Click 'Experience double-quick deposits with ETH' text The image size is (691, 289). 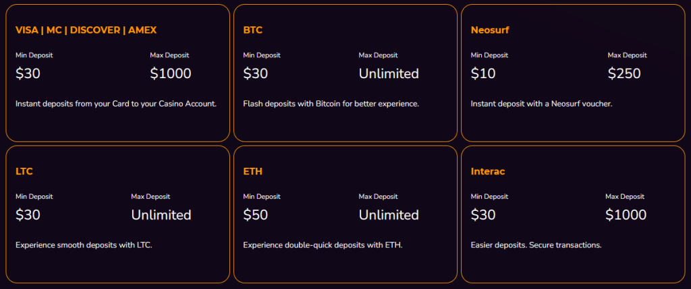[323, 245]
